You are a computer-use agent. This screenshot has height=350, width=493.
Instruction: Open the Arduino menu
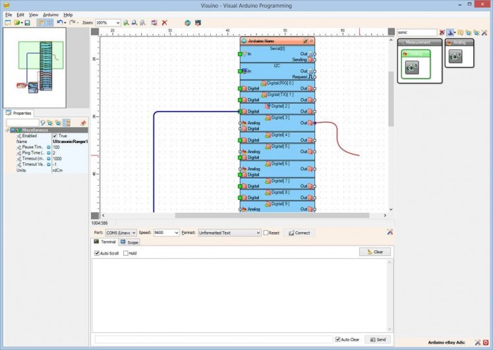point(51,14)
